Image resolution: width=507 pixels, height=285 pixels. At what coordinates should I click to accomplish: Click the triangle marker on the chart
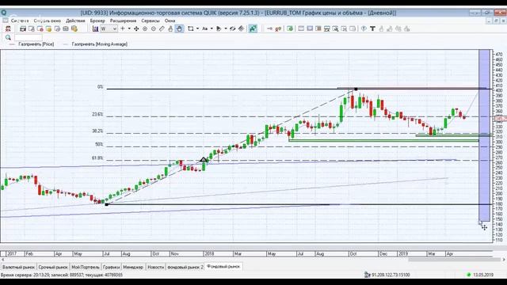204,159
